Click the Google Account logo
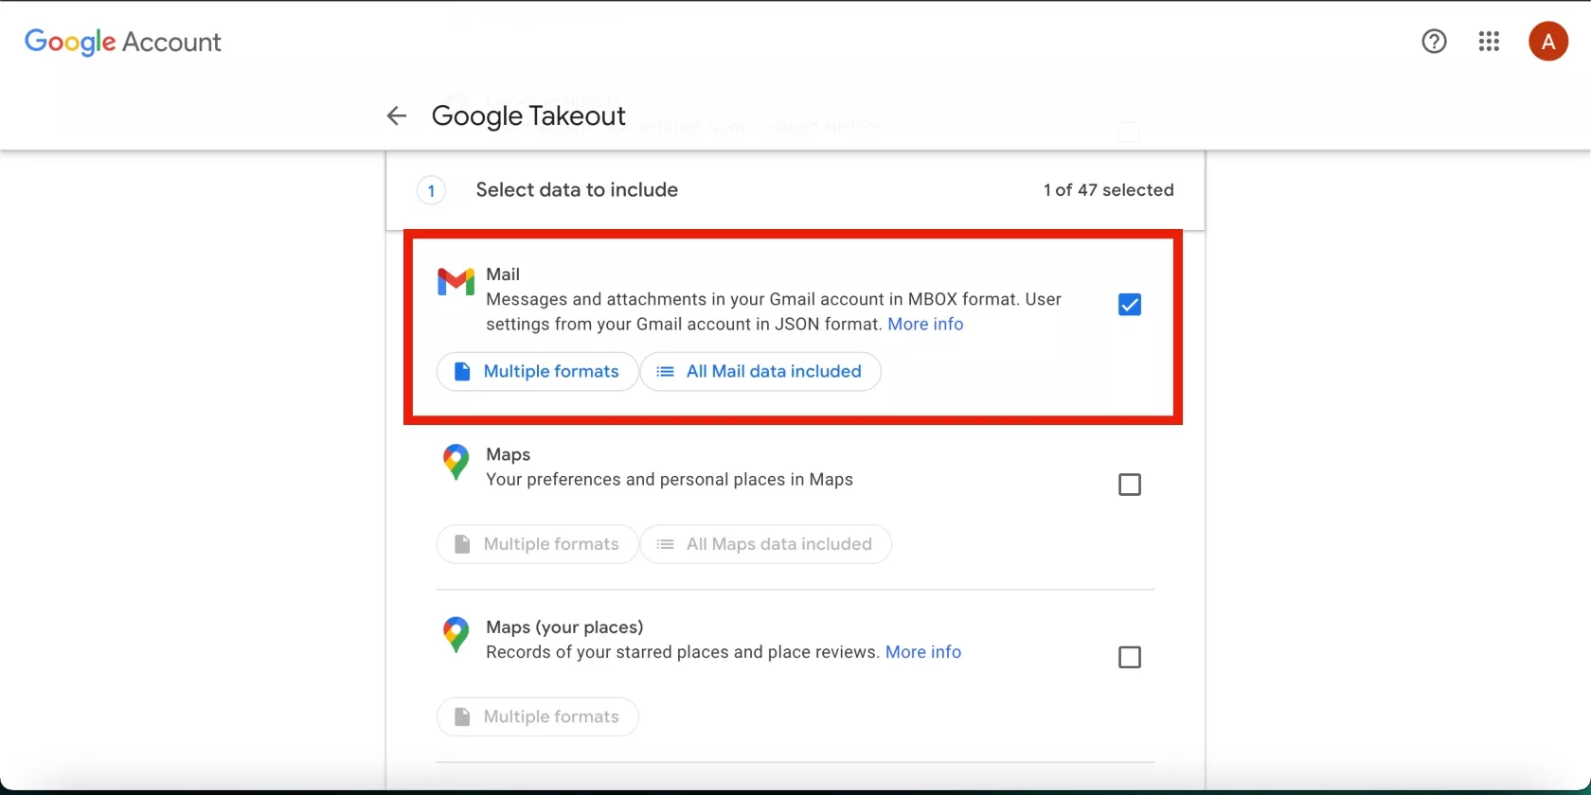Viewport: 1591px width, 795px height. [x=123, y=42]
